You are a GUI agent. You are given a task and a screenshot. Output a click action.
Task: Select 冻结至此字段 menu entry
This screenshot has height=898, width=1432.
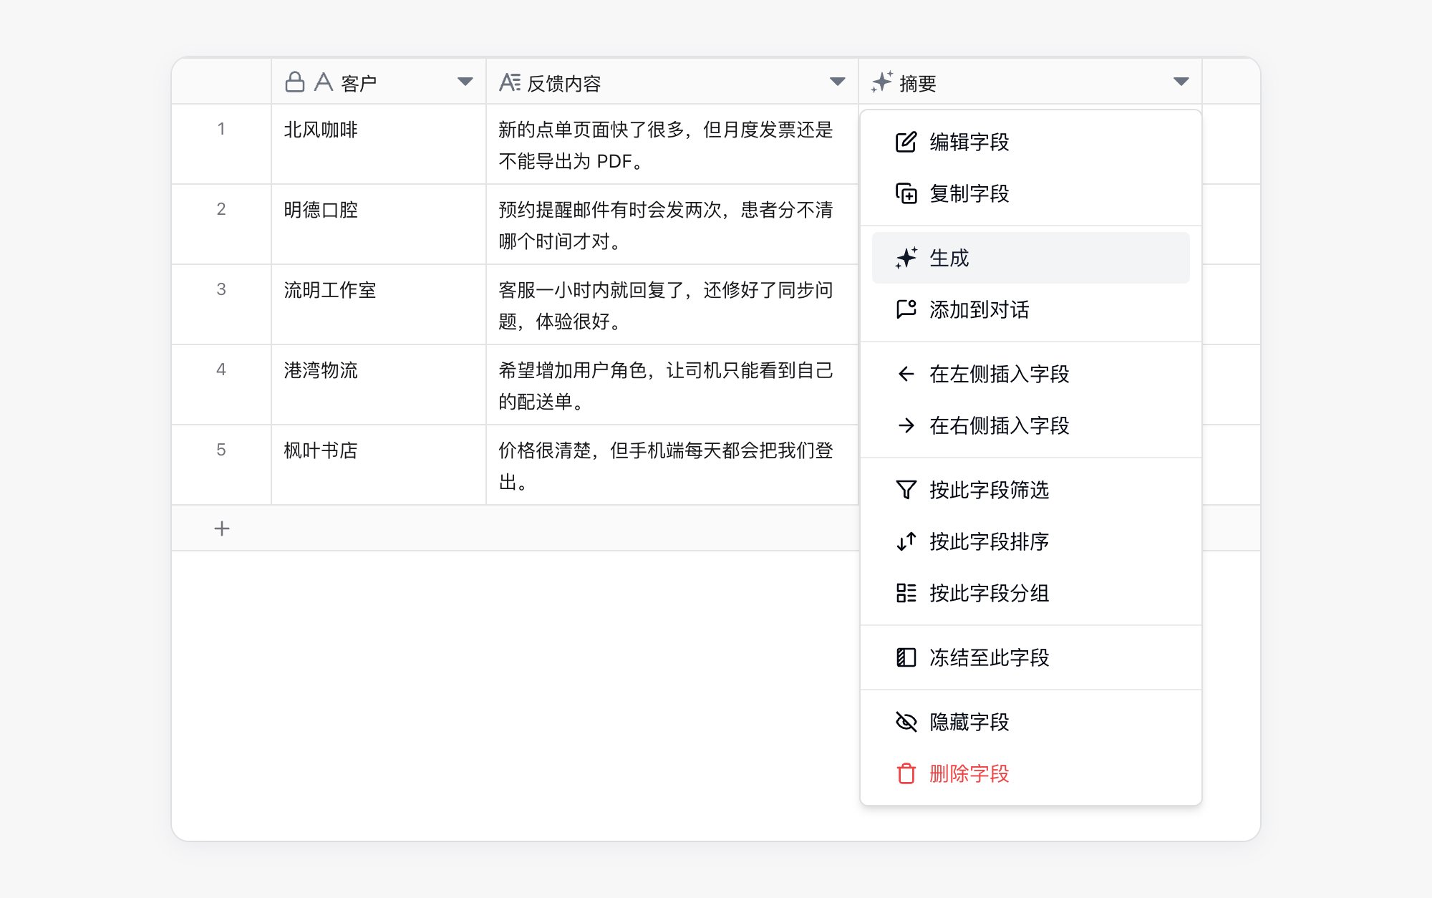[1030, 657]
